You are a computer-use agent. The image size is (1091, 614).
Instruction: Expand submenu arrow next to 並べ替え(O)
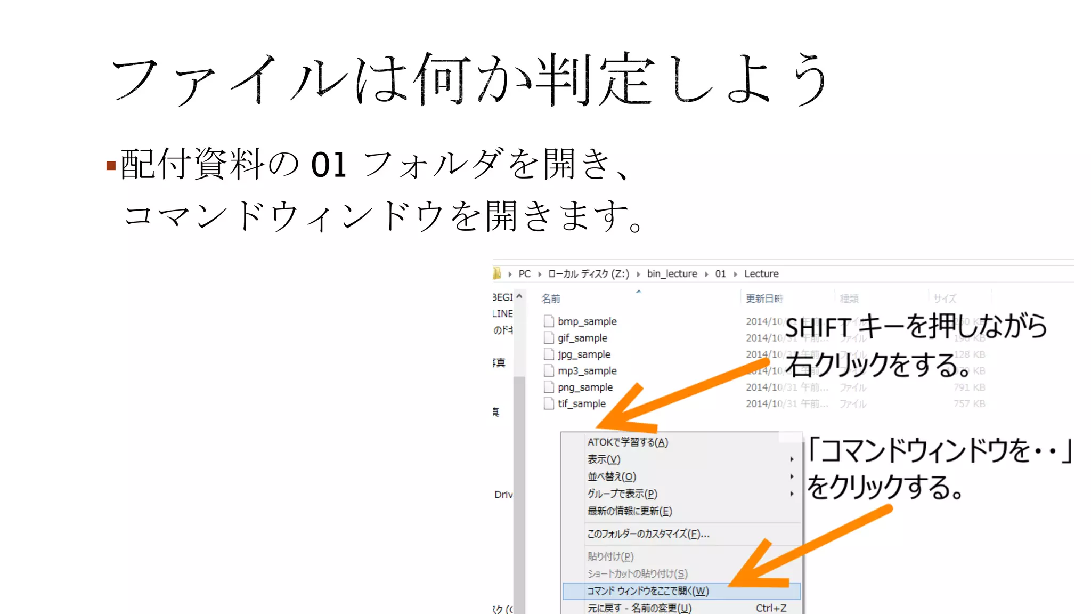[792, 476]
